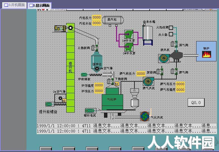219x152 pixels.
Task: Toggle the 火焰检测 indicator box
Action: [x=171, y=28]
